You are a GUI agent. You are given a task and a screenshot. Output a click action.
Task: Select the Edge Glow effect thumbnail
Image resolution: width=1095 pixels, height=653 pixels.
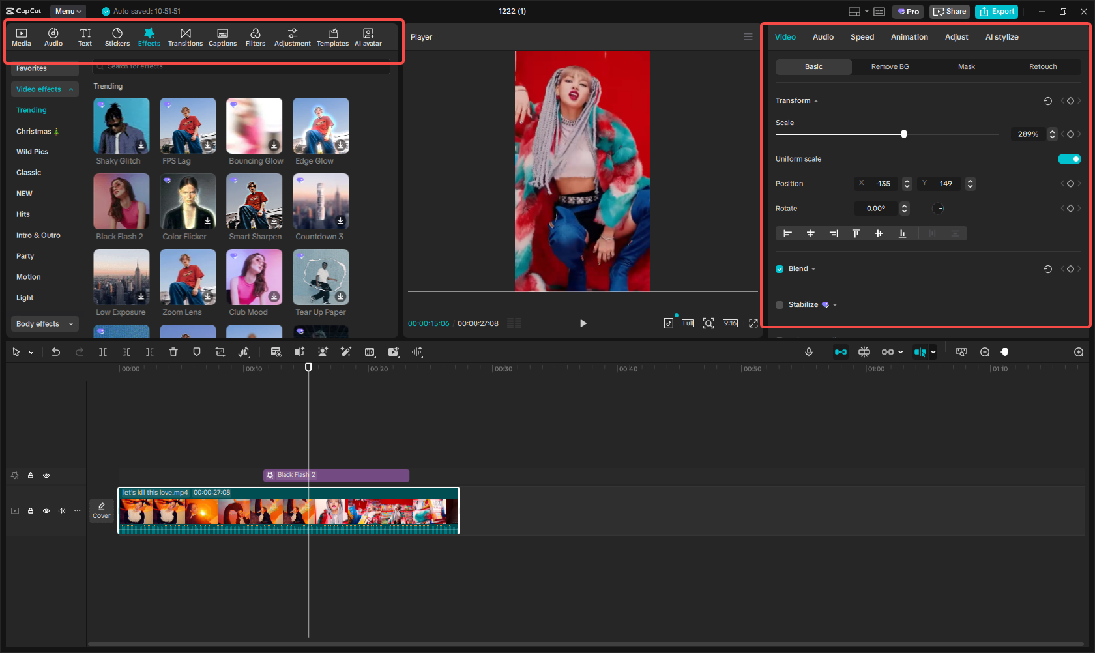tap(320, 125)
